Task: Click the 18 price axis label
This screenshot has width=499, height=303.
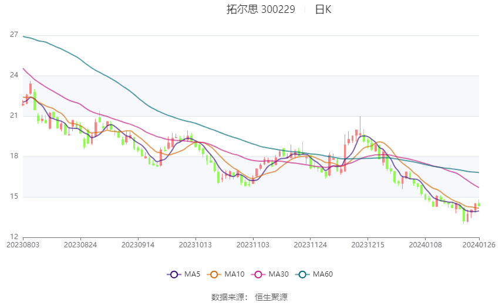Action: (14, 156)
